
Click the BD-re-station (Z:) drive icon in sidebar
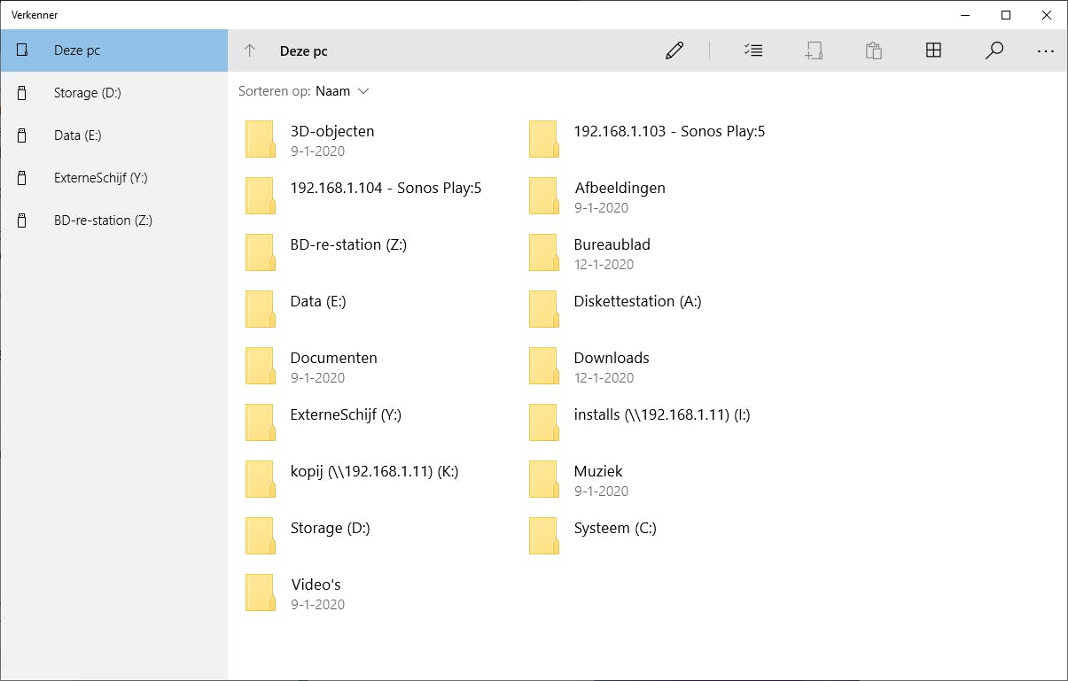(x=22, y=221)
